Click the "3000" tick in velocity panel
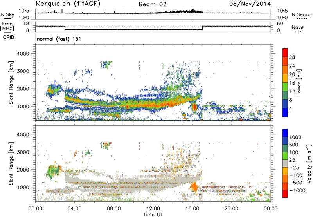 pyautogui.click(x=23, y=152)
